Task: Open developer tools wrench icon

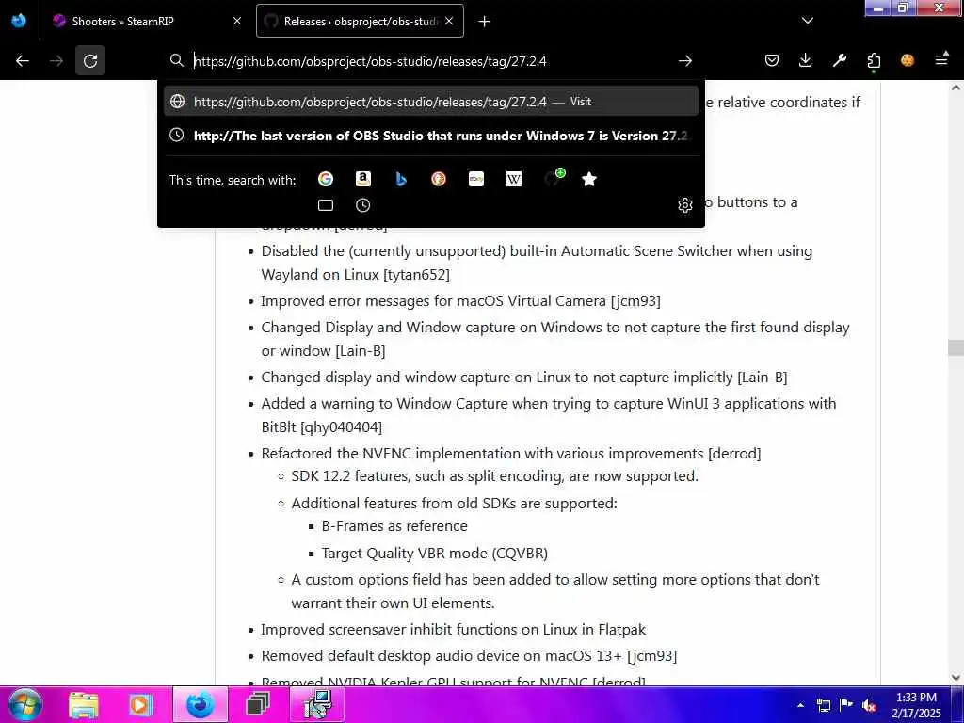Action: (x=839, y=60)
